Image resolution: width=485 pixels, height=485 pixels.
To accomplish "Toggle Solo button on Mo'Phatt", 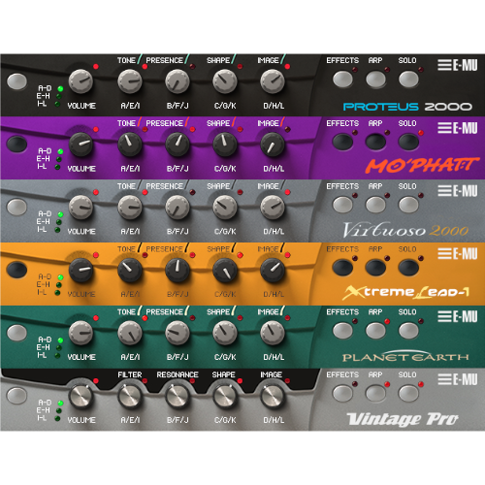I will point(408,142).
